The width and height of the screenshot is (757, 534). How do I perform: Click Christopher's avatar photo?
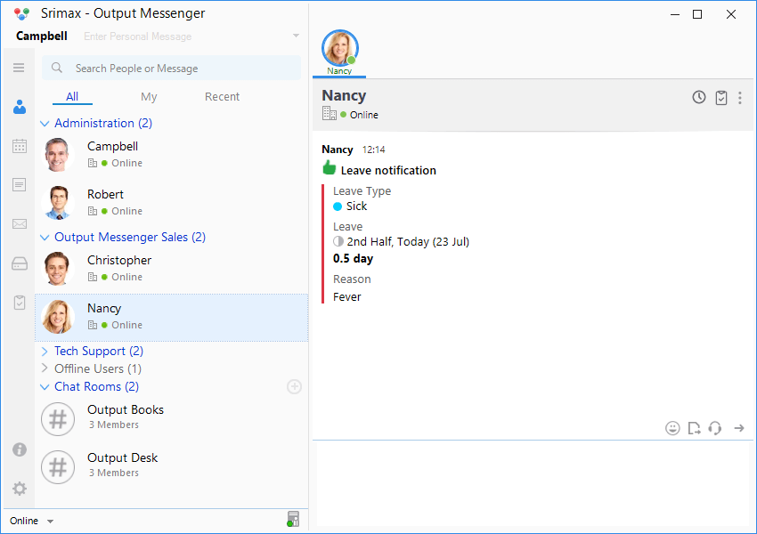point(58,269)
